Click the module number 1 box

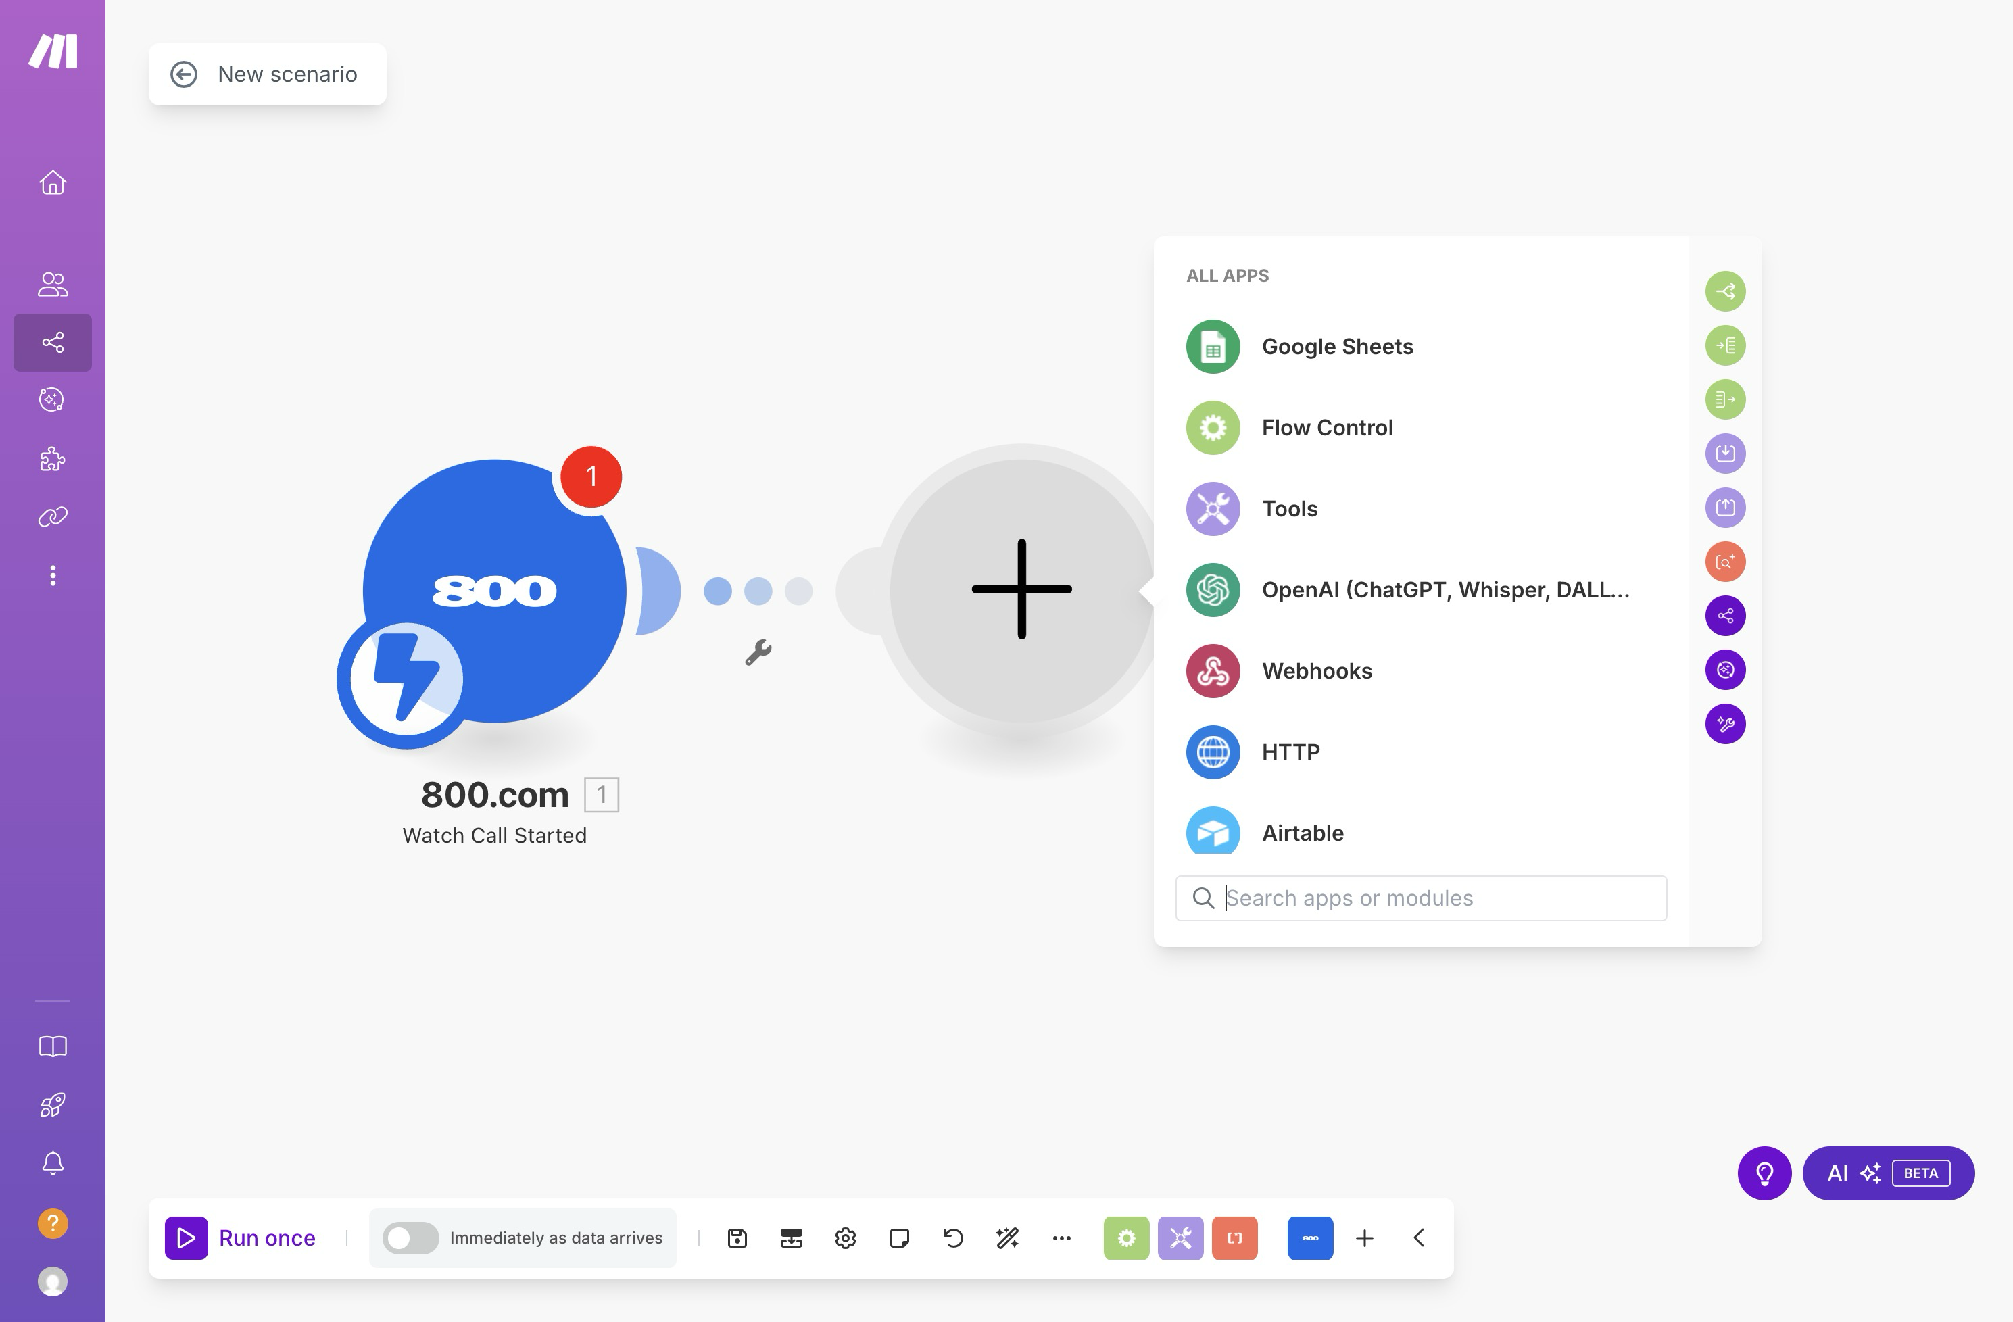(602, 794)
